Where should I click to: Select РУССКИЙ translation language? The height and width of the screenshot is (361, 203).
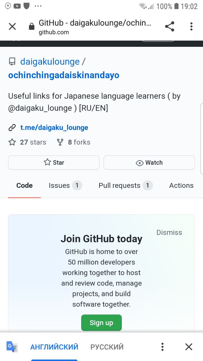click(107, 347)
